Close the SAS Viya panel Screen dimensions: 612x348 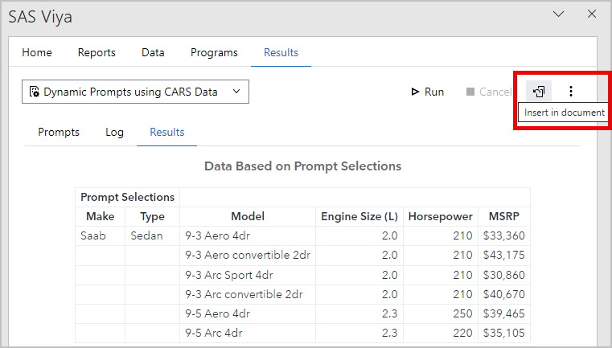(x=591, y=14)
